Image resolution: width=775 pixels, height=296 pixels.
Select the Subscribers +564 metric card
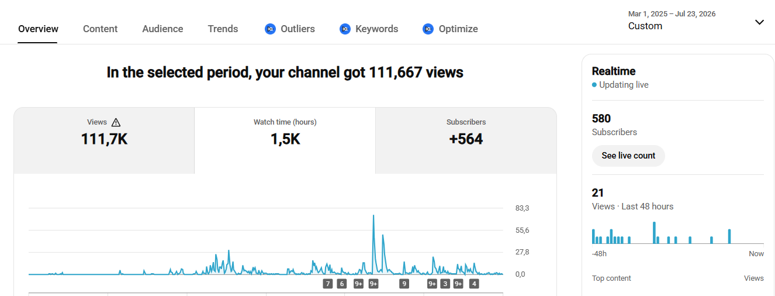tap(466, 140)
